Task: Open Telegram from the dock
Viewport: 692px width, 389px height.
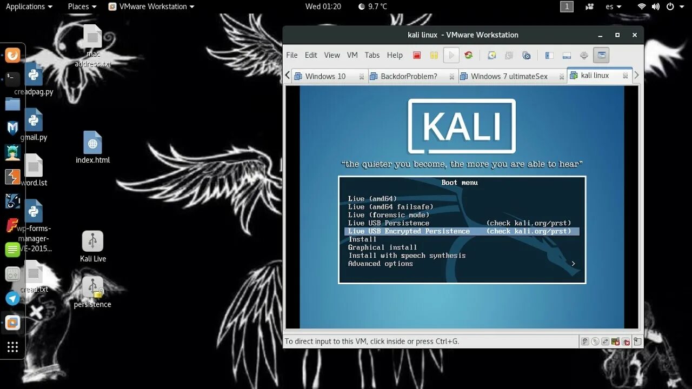Action: pos(12,298)
